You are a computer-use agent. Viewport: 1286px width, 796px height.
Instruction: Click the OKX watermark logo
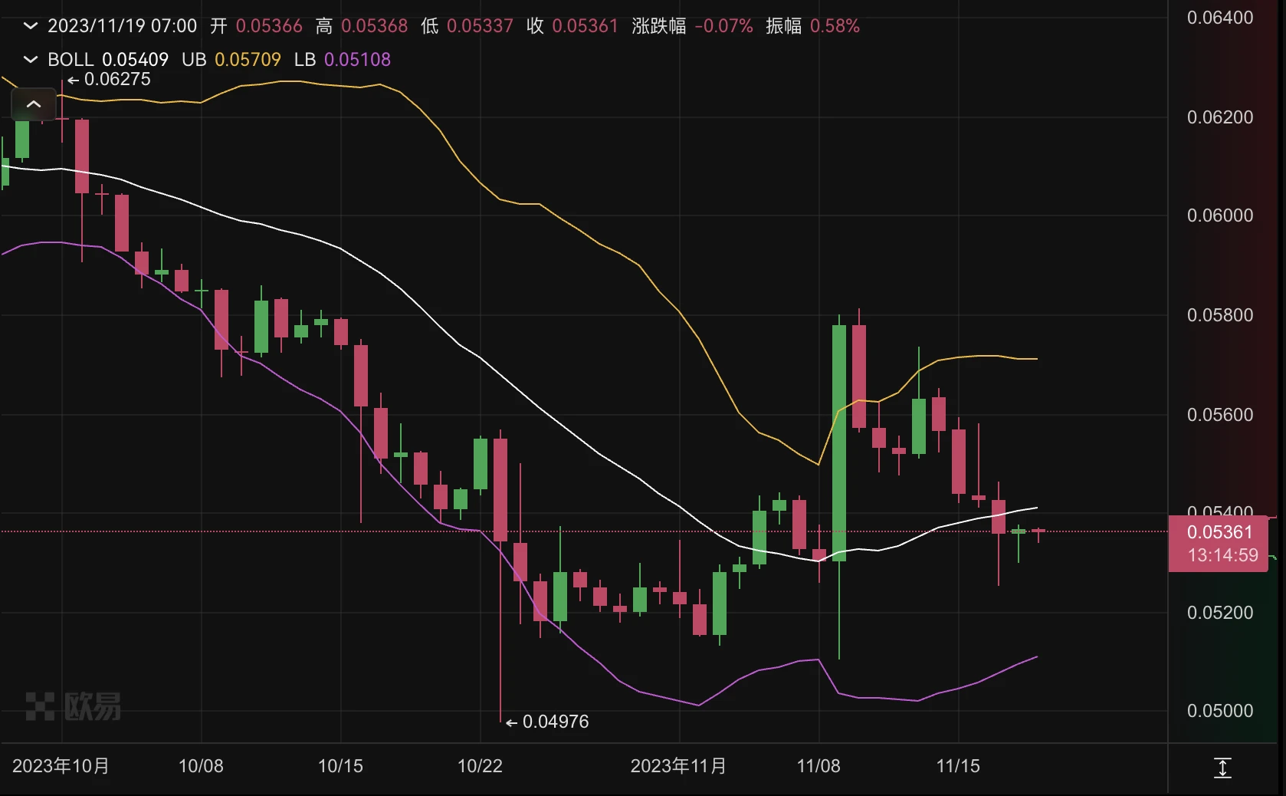(x=74, y=706)
